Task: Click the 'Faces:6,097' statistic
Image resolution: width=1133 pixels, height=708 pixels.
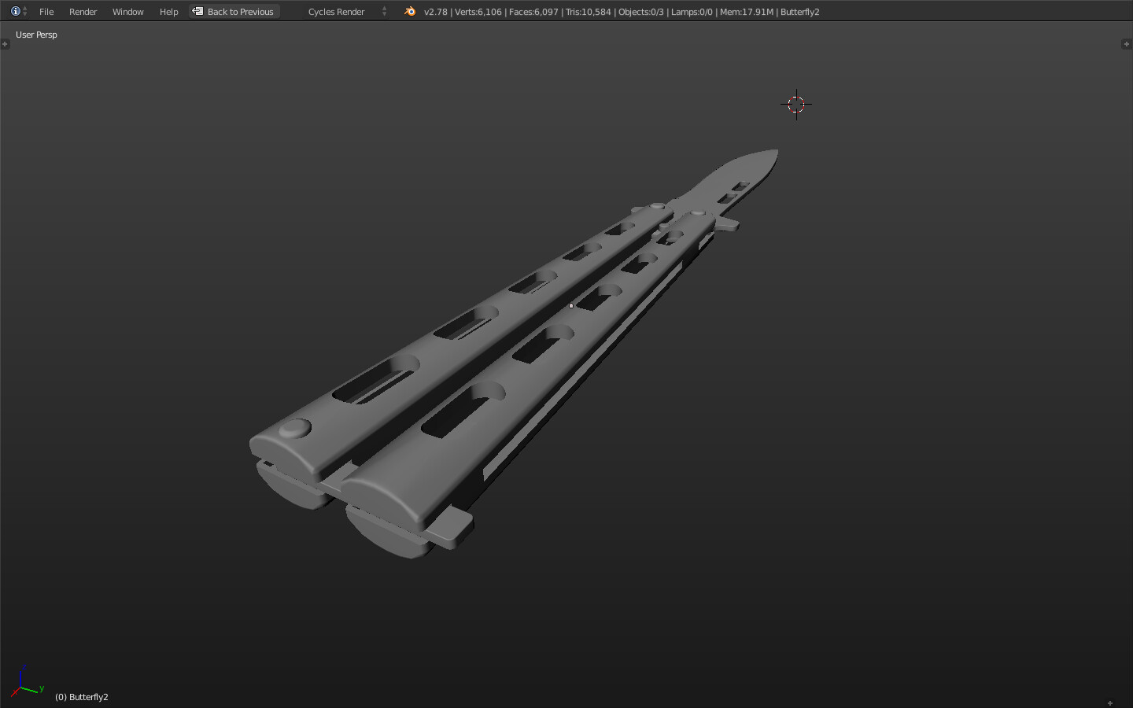Action: 533,12
